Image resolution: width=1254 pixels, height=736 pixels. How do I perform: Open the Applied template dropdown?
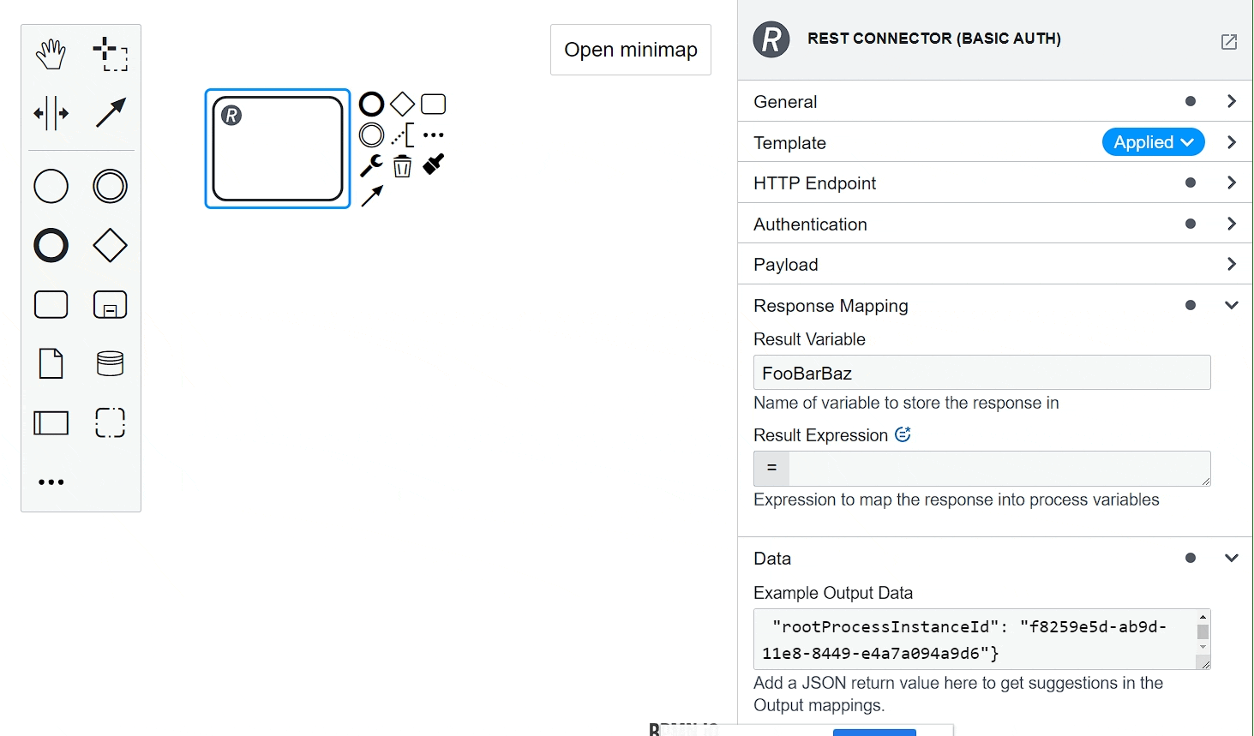(x=1153, y=141)
